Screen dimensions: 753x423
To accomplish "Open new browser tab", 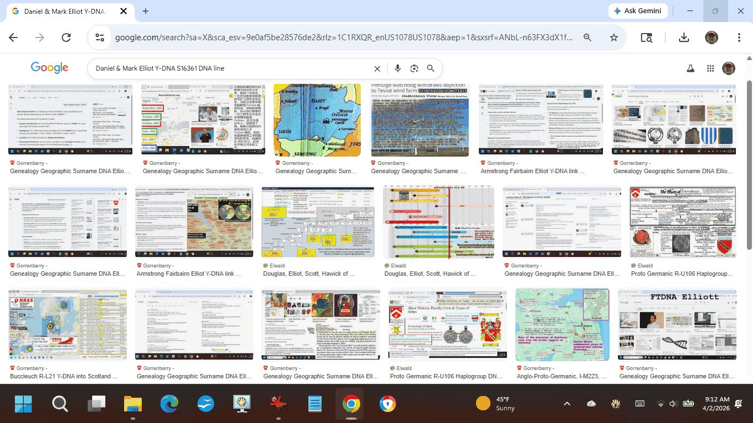I will coord(146,11).
